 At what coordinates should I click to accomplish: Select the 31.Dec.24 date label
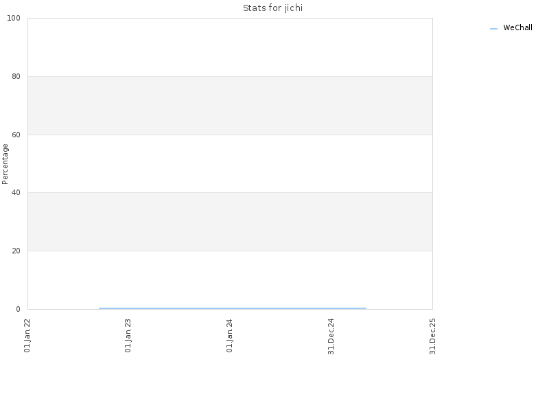coord(331,336)
